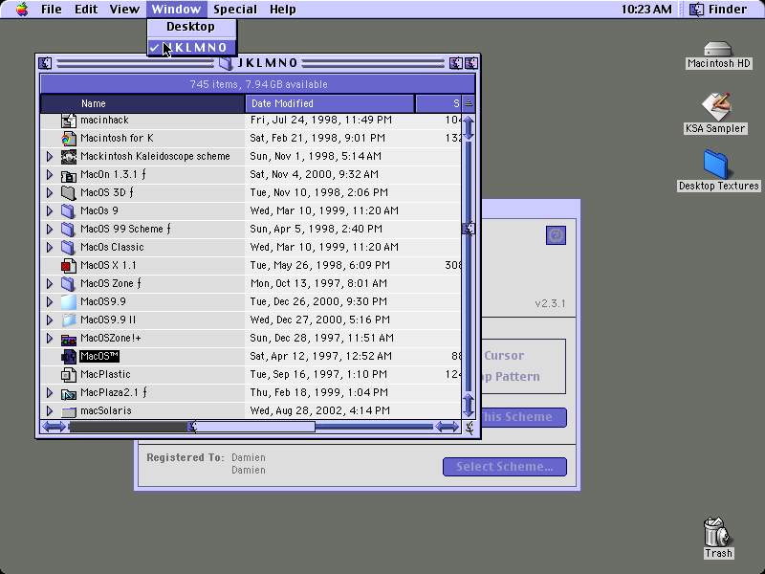Click the MacOS9.9 folder icon
Image resolution: width=765 pixels, height=574 pixels.
pyautogui.click(x=68, y=301)
